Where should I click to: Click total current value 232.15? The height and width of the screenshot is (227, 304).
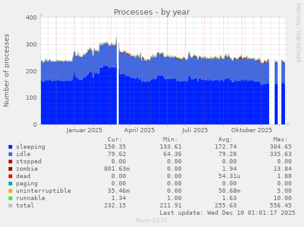point(115,206)
